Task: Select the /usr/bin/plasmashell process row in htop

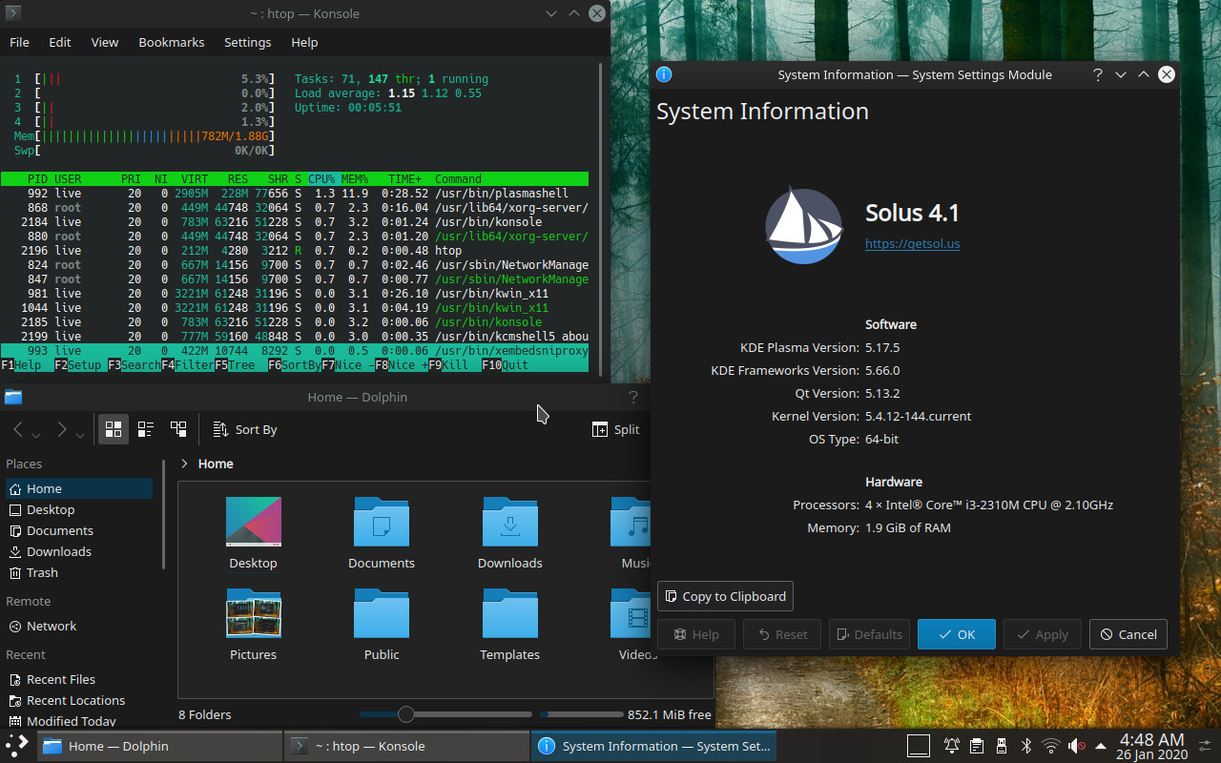Action: coord(295,194)
